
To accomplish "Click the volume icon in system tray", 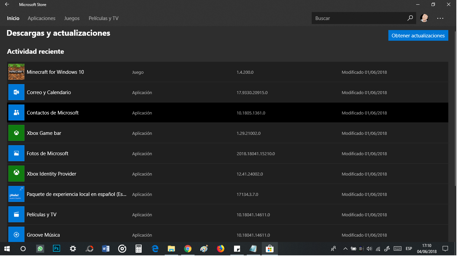I will tap(369, 249).
